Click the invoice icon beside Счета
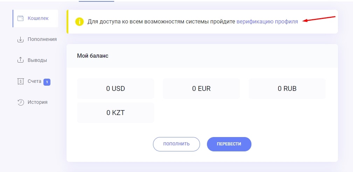 21,81
